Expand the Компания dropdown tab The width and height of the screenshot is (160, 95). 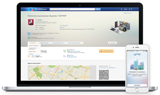(33, 43)
